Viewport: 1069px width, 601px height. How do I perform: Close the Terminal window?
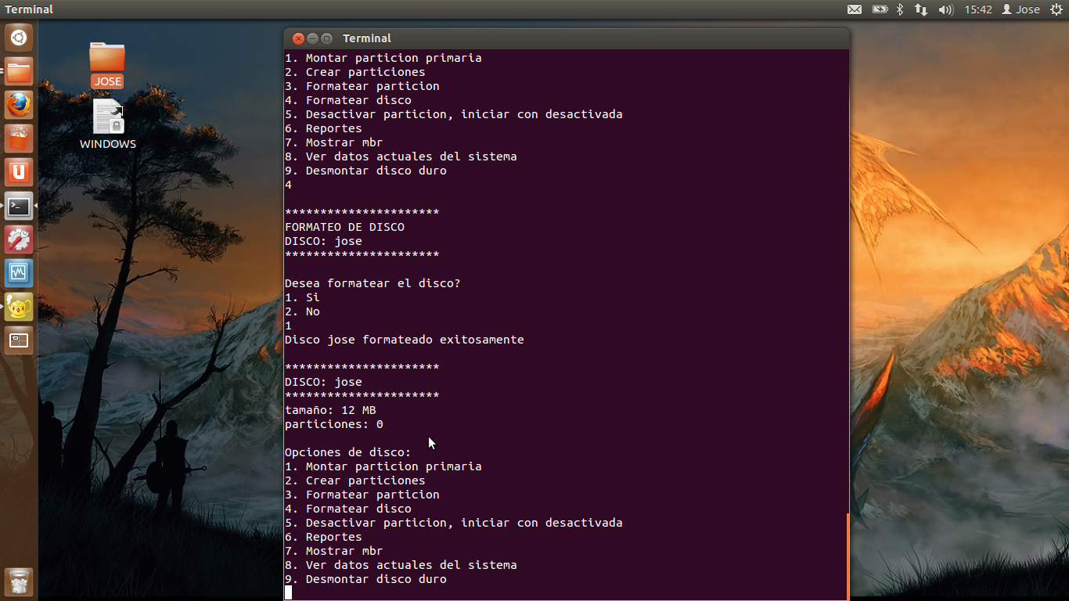pyautogui.click(x=298, y=38)
